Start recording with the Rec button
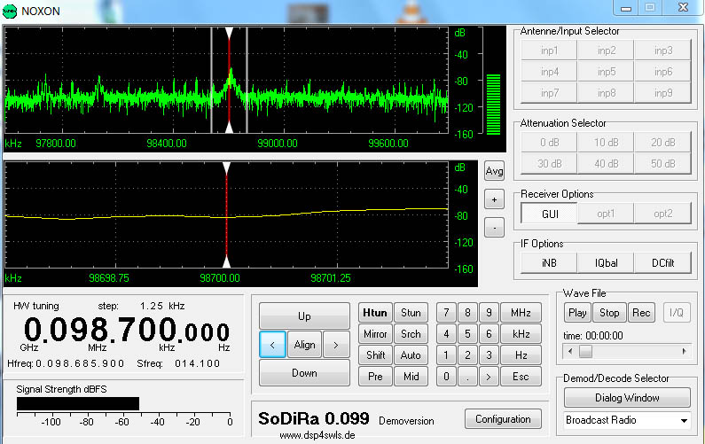 [640, 313]
